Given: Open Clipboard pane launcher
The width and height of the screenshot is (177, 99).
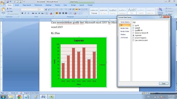Looking at the screenshot, I should [x=19, y=16].
